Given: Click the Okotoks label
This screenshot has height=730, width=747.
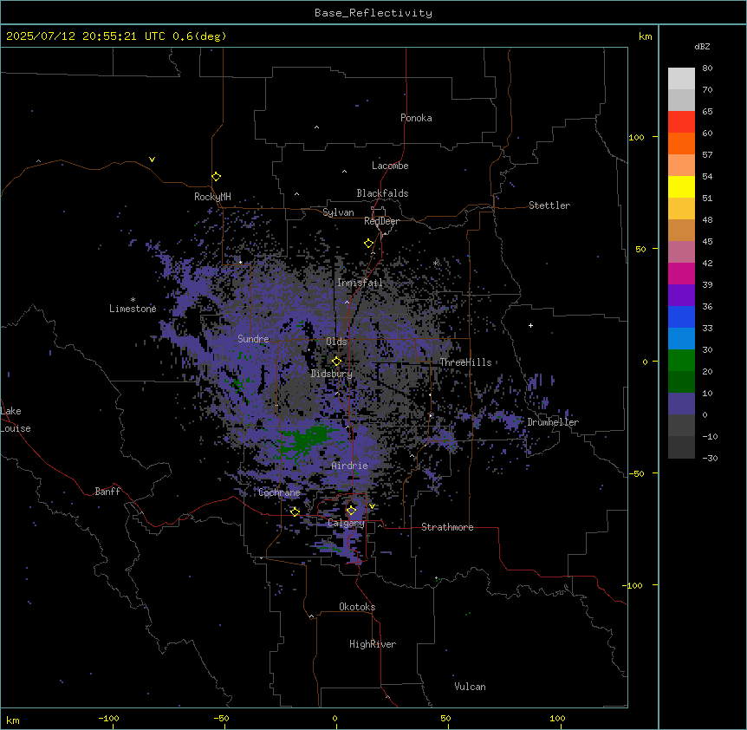Looking at the screenshot, I should pyautogui.click(x=357, y=607).
